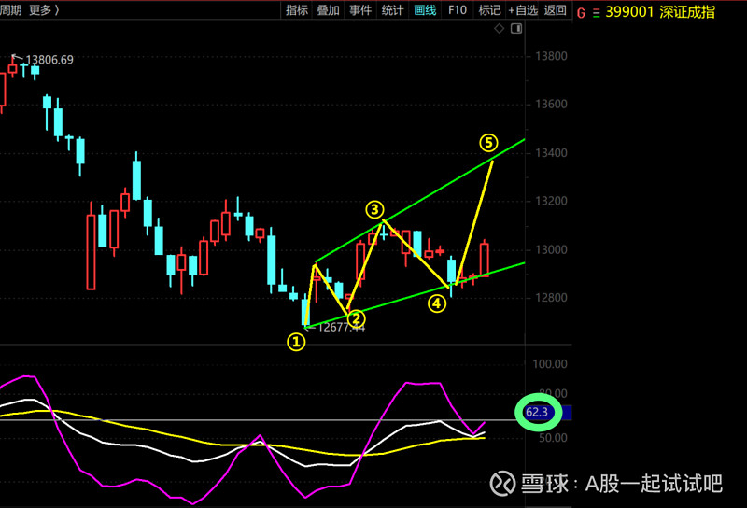Click the 13806.69 high price label
The image size is (747, 508).
[49, 60]
